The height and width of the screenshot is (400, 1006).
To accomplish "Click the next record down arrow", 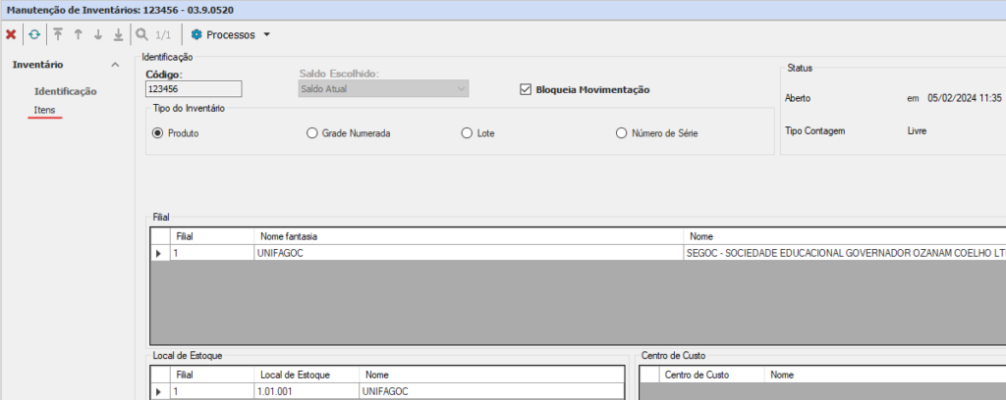I will point(98,34).
